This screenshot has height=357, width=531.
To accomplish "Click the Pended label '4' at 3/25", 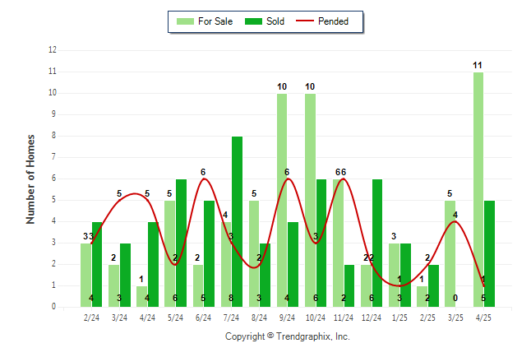I will (455, 215).
